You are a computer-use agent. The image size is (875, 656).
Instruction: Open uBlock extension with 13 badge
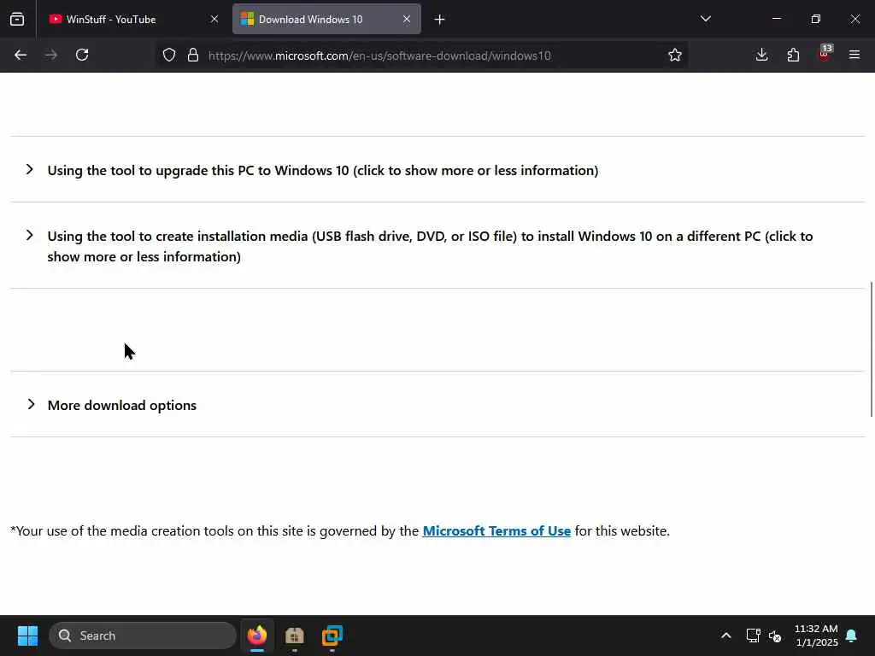[x=825, y=54]
